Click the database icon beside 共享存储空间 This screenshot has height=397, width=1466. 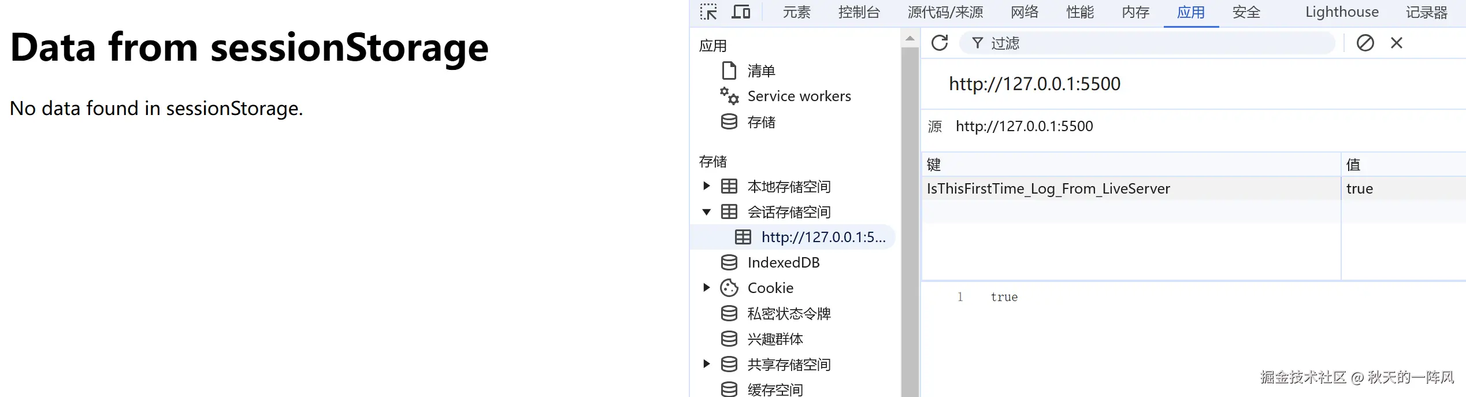tap(729, 364)
